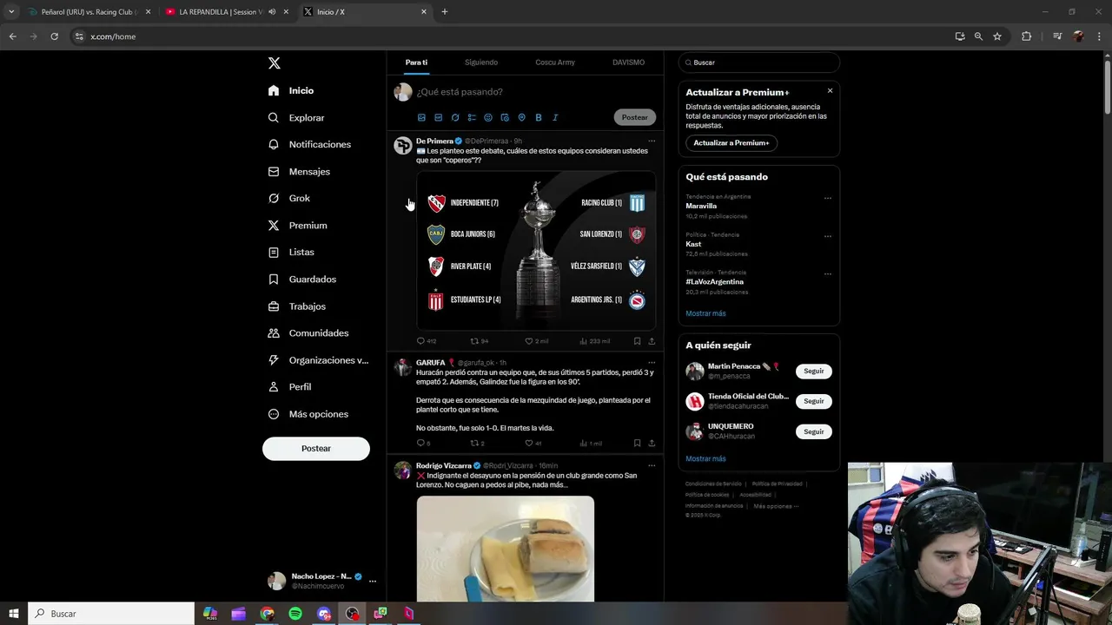1112x625 pixels.
Task: Open the account menu beside Nacho Lopez
Action: coord(373,582)
